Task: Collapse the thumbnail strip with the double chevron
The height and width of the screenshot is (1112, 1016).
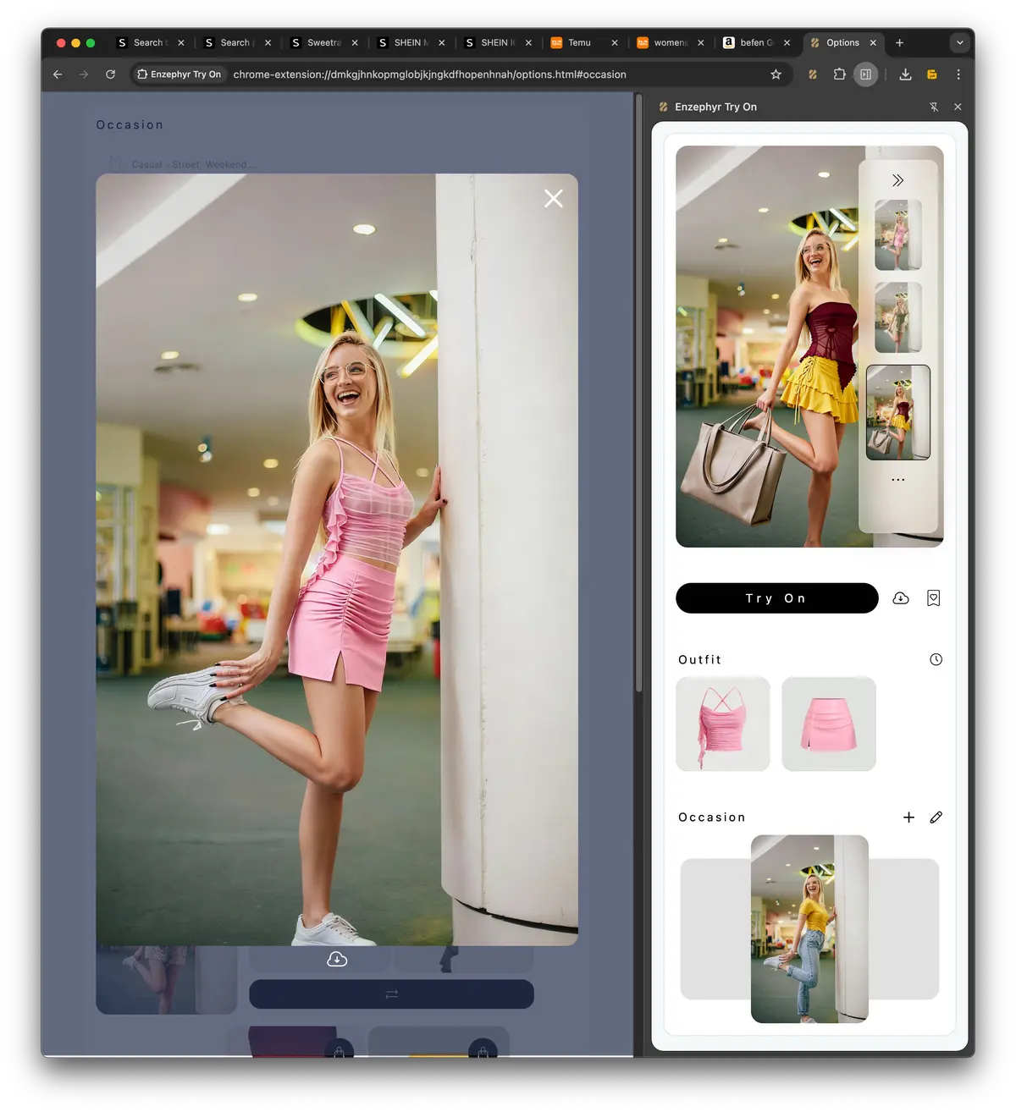Action: 898,179
